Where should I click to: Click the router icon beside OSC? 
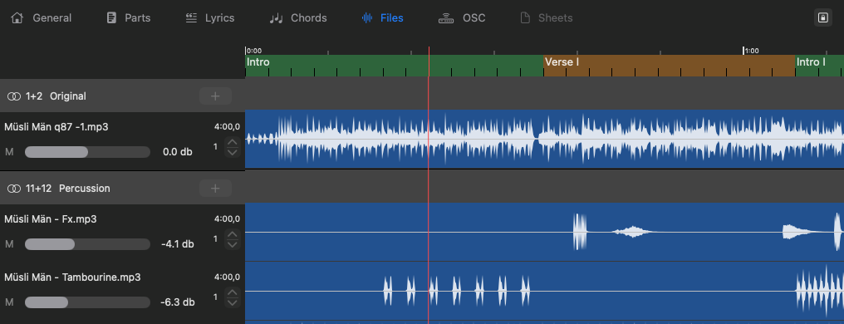pyautogui.click(x=446, y=18)
